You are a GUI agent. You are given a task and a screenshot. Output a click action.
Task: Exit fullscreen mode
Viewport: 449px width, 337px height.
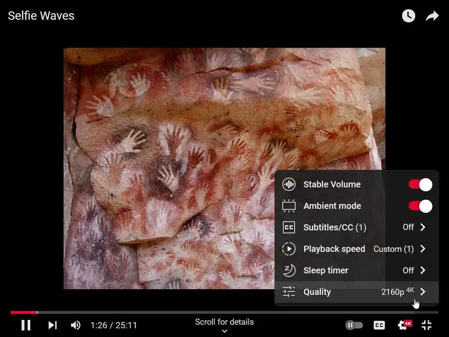(x=427, y=325)
